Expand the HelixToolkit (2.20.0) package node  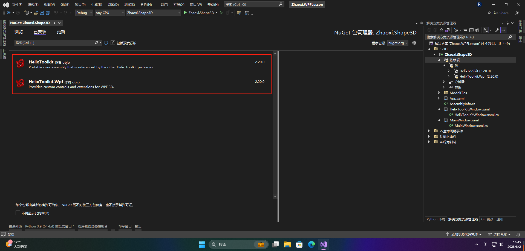click(x=449, y=71)
